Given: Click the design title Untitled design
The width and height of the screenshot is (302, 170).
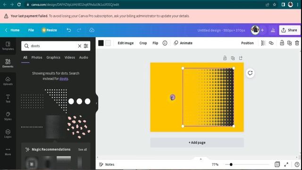Looking at the screenshot, I should [x=221, y=30].
